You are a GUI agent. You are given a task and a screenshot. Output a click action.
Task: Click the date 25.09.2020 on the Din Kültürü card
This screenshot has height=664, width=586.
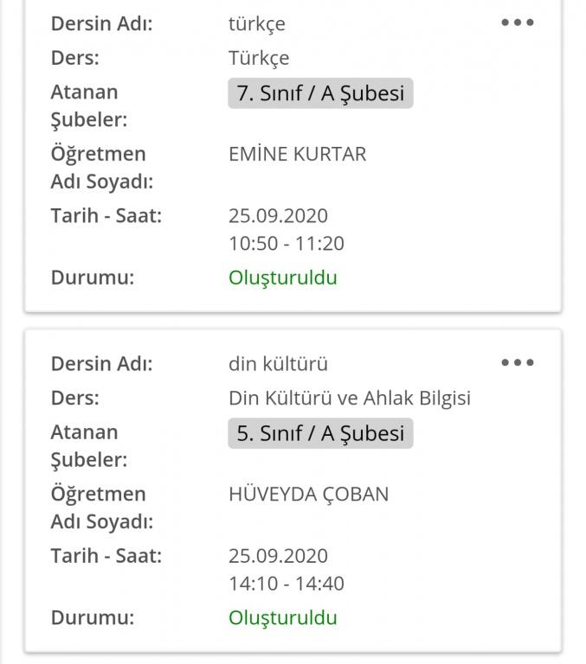tap(278, 555)
